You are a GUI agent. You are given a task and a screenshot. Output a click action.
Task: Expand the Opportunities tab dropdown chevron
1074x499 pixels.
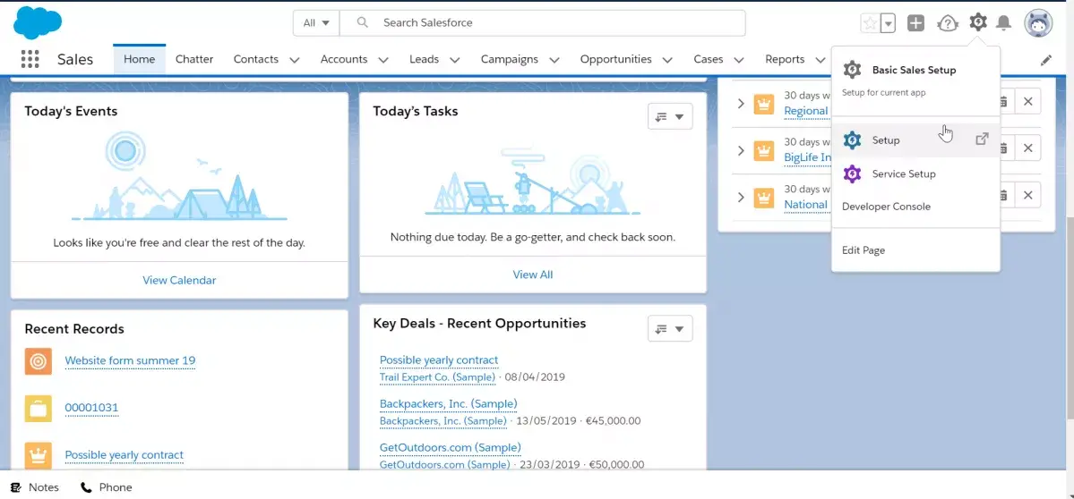click(668, 60)
